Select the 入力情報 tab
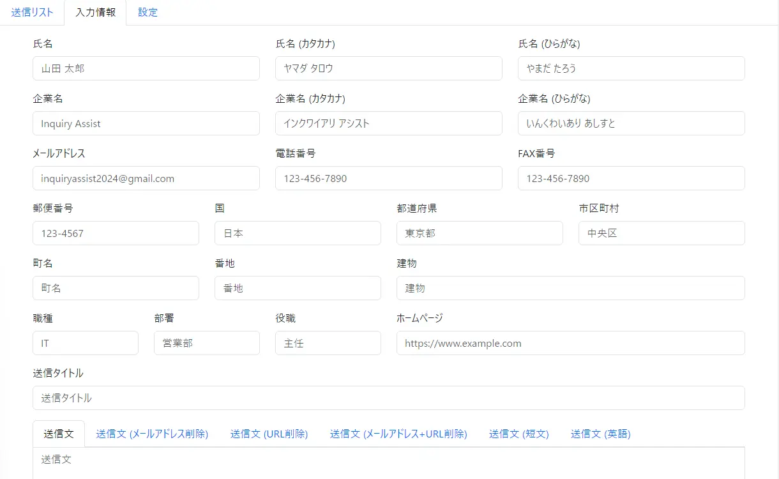 tap(95, 11)
